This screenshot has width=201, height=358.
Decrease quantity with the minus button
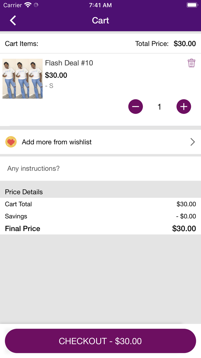click(x=136, y=106)
